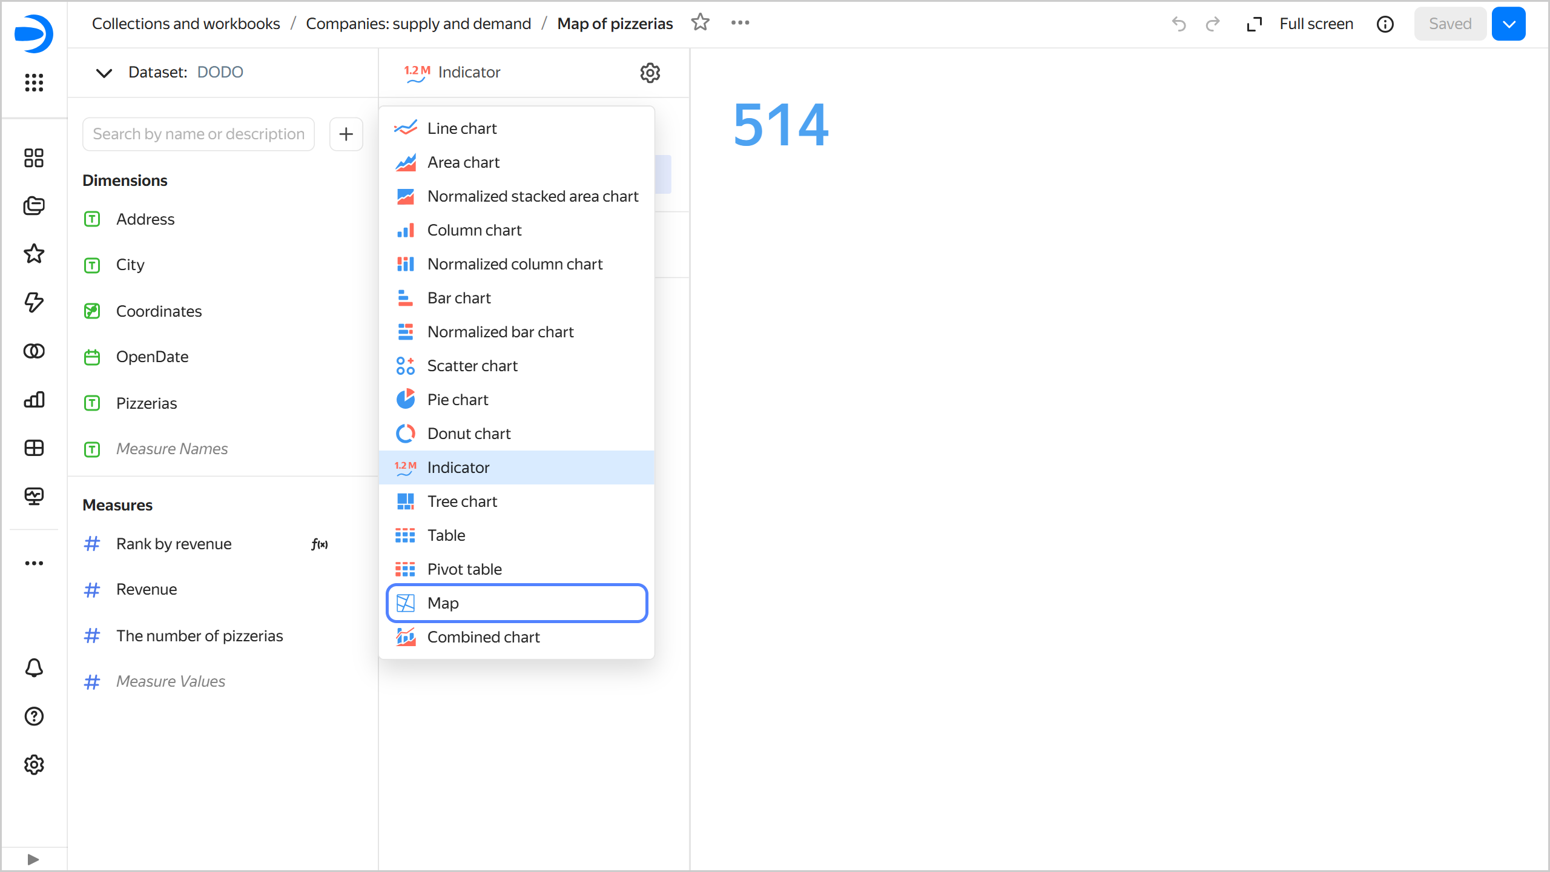The height and width of the screenshot is (872, 1550).
Task: Open the DODO dataset link
Action: 220,72
